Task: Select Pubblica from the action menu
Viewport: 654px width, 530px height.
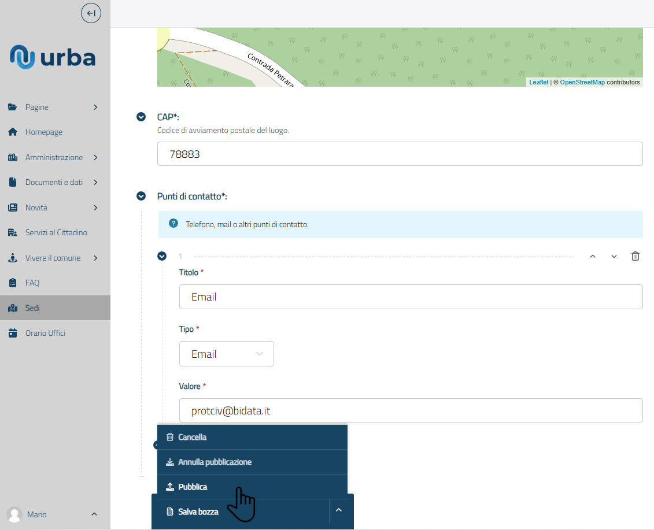Action: [193, 487]
